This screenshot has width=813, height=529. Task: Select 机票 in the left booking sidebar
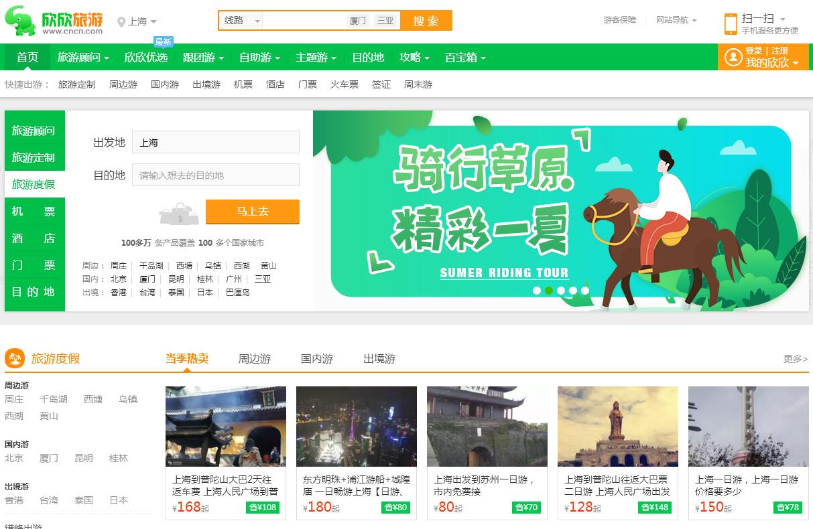point(34,212)
